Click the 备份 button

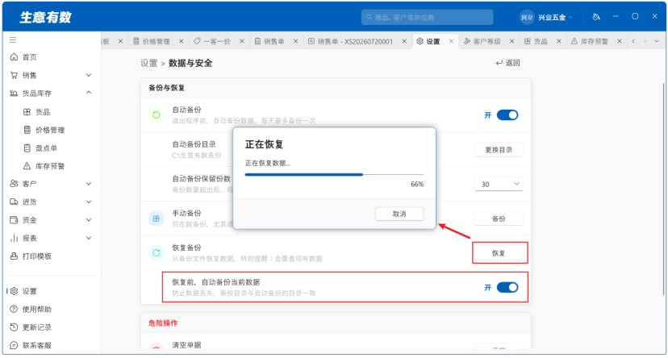499,219
